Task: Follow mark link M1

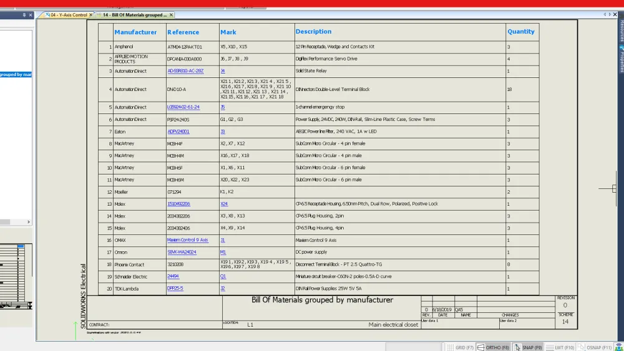Action: (x=223, y=252)
